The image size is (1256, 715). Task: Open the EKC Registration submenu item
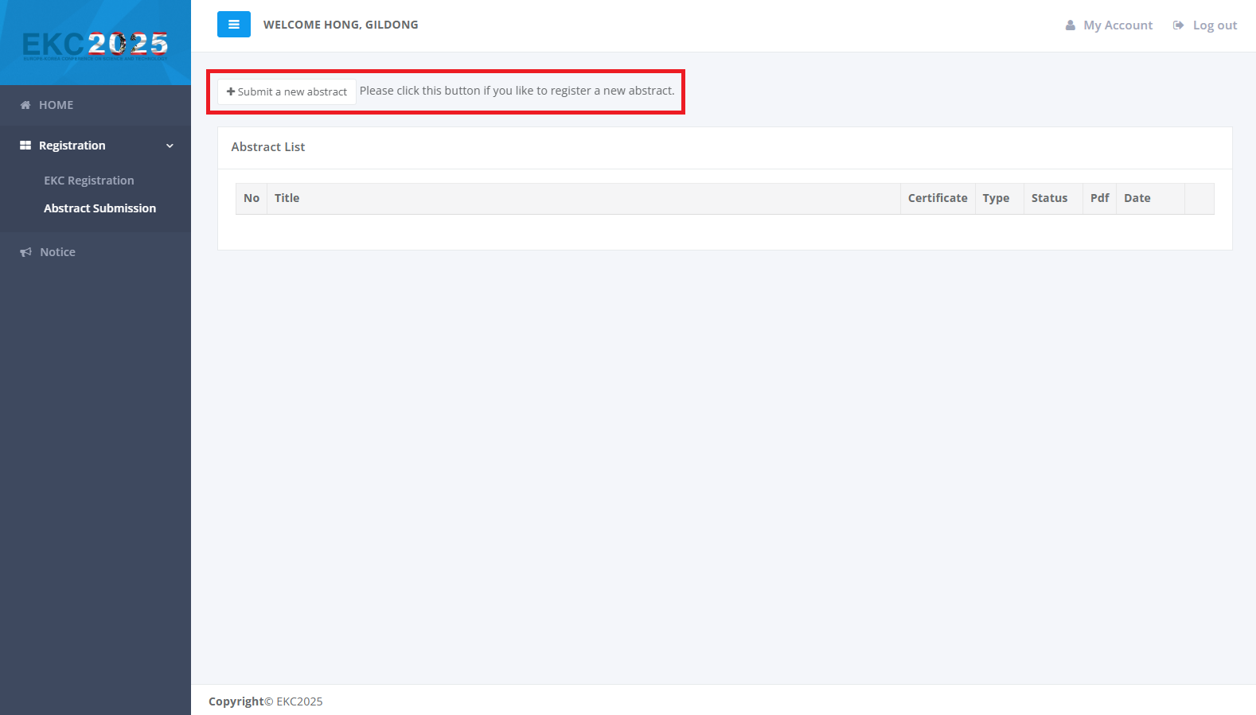click(89, 181)
